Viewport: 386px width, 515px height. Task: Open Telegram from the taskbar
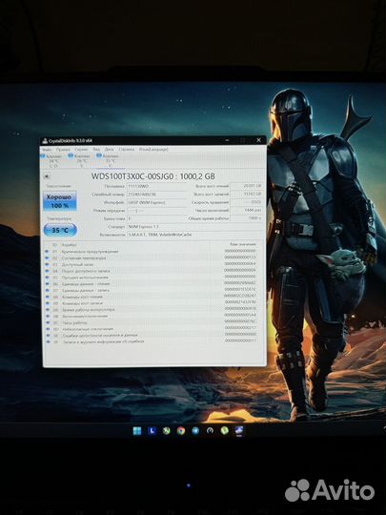pos(195,431)
